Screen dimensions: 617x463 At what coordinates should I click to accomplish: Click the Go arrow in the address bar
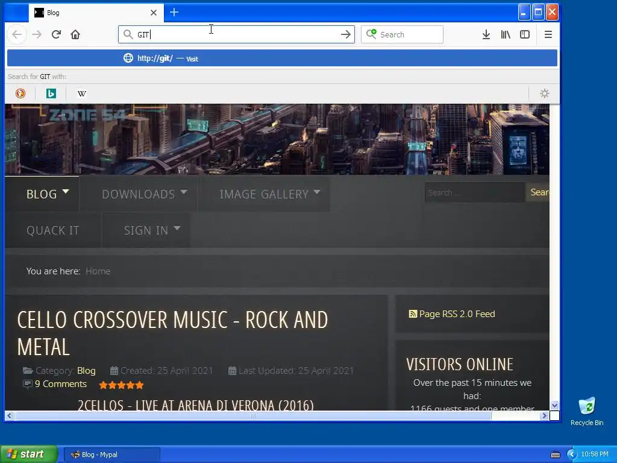click(x=345, y=34)
